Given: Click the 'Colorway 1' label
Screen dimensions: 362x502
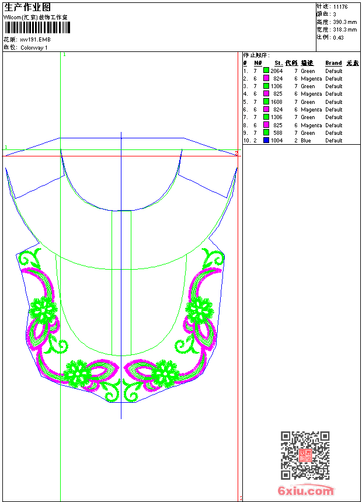Looking at the screenshot, I should click(34, 48).
